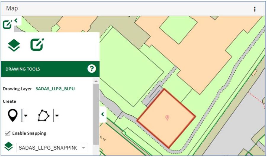Open the Layers tab icon
The width and height of the screenshot is (267, 157).
(14, 45)
